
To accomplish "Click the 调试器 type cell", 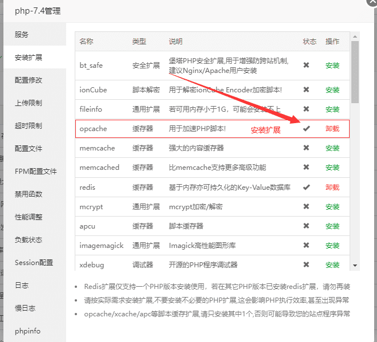I will [x=143, y=265].
